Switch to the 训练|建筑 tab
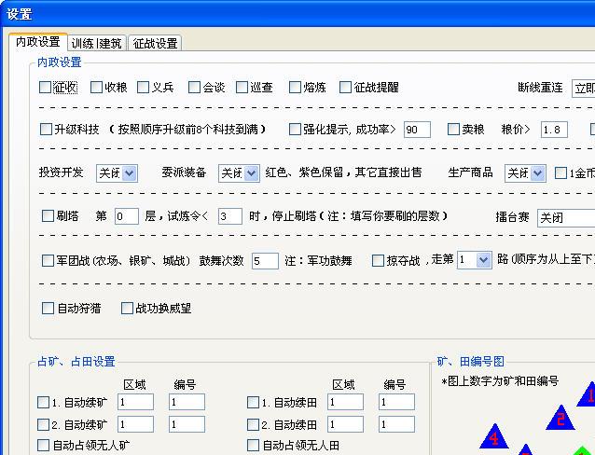 (96, 43)
